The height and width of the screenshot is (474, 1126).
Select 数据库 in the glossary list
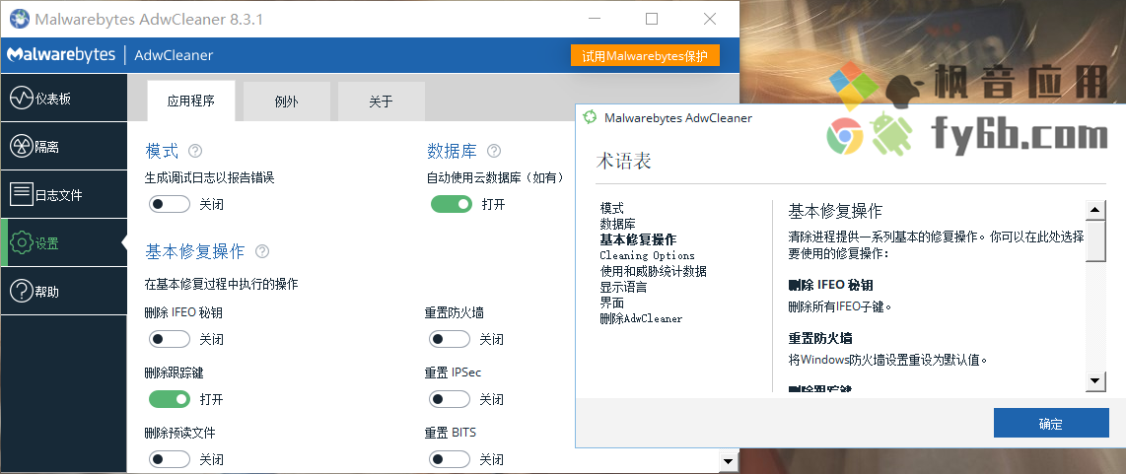click(617, 224)
